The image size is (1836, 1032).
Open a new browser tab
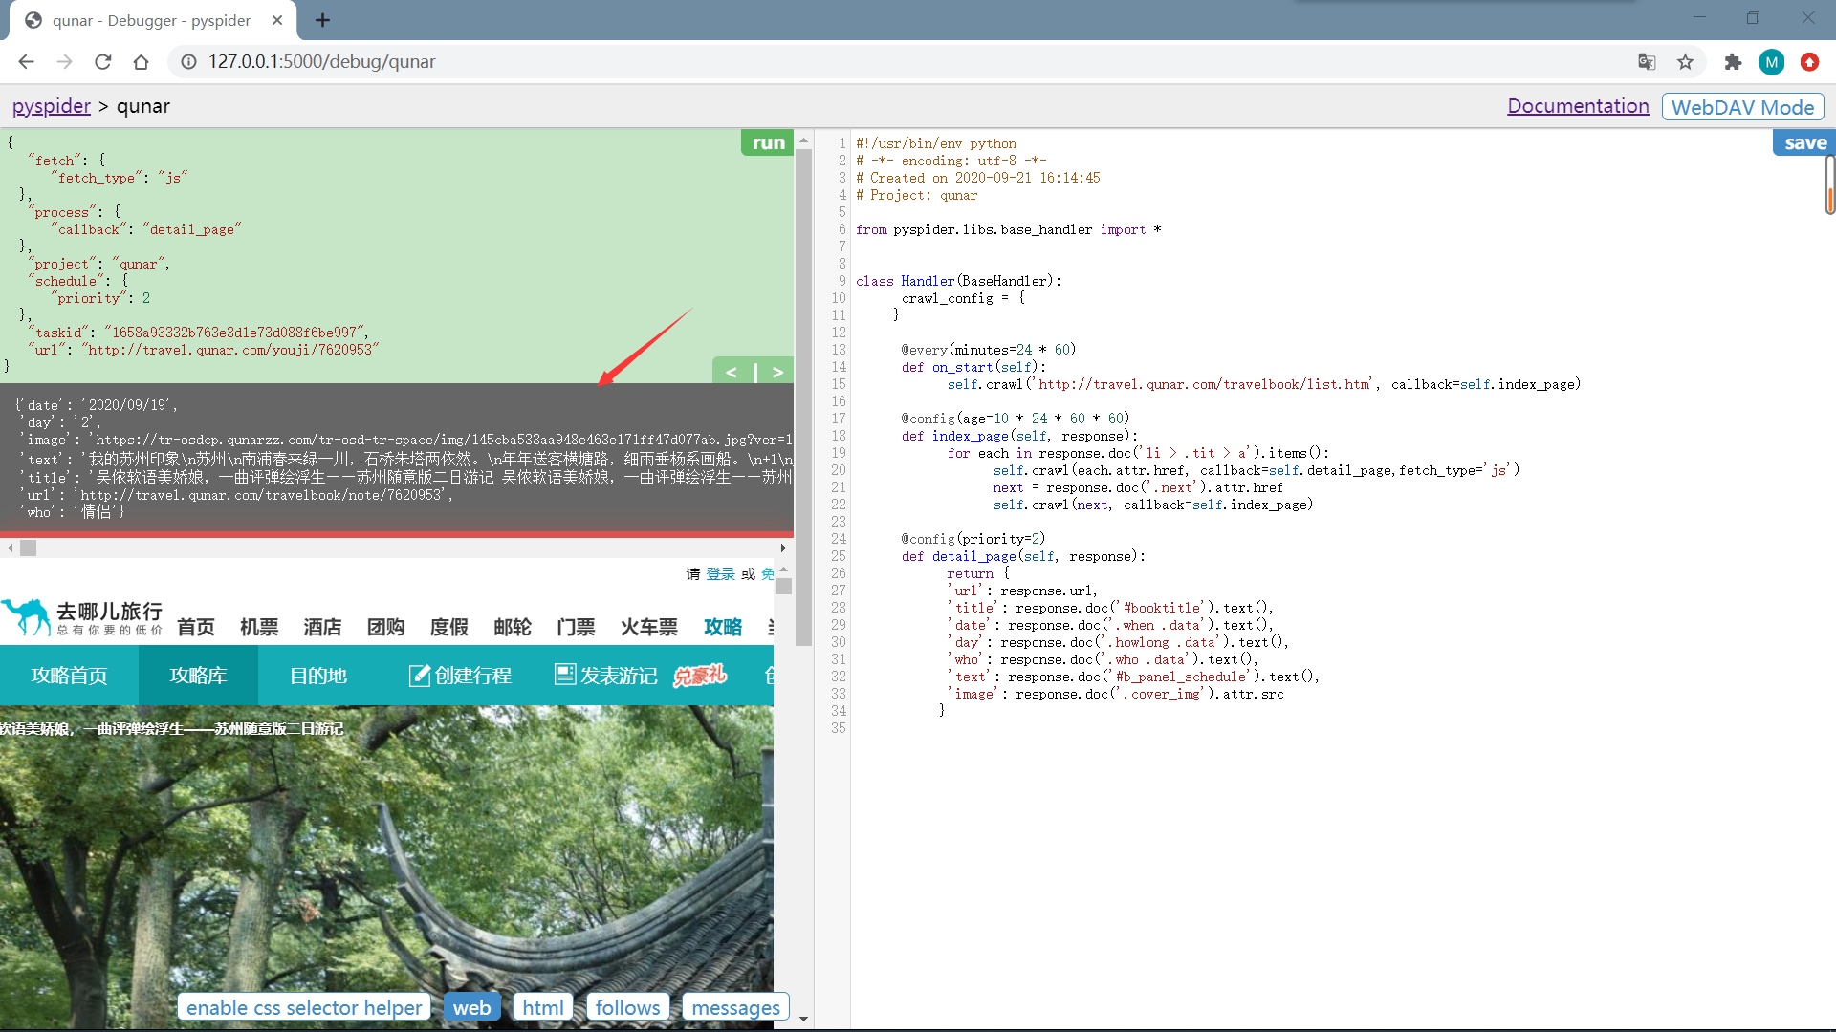(x=322, y=20)
